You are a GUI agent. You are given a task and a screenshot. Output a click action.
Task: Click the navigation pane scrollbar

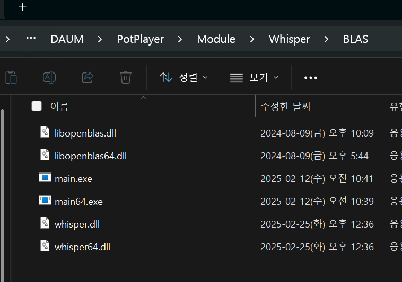click(x=2, y=196)
